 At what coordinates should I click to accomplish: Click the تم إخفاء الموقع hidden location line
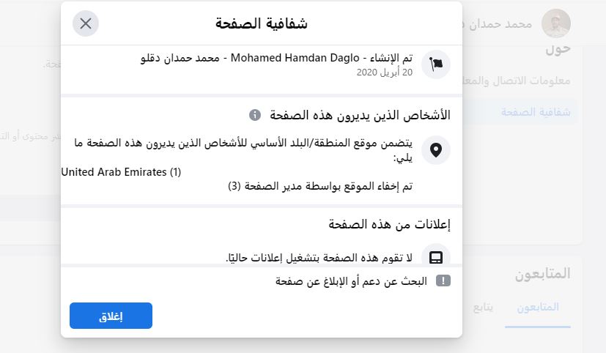[x=320, y=187]
